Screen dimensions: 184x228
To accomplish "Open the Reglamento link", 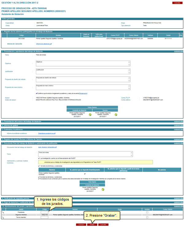I will click(83, 93).
